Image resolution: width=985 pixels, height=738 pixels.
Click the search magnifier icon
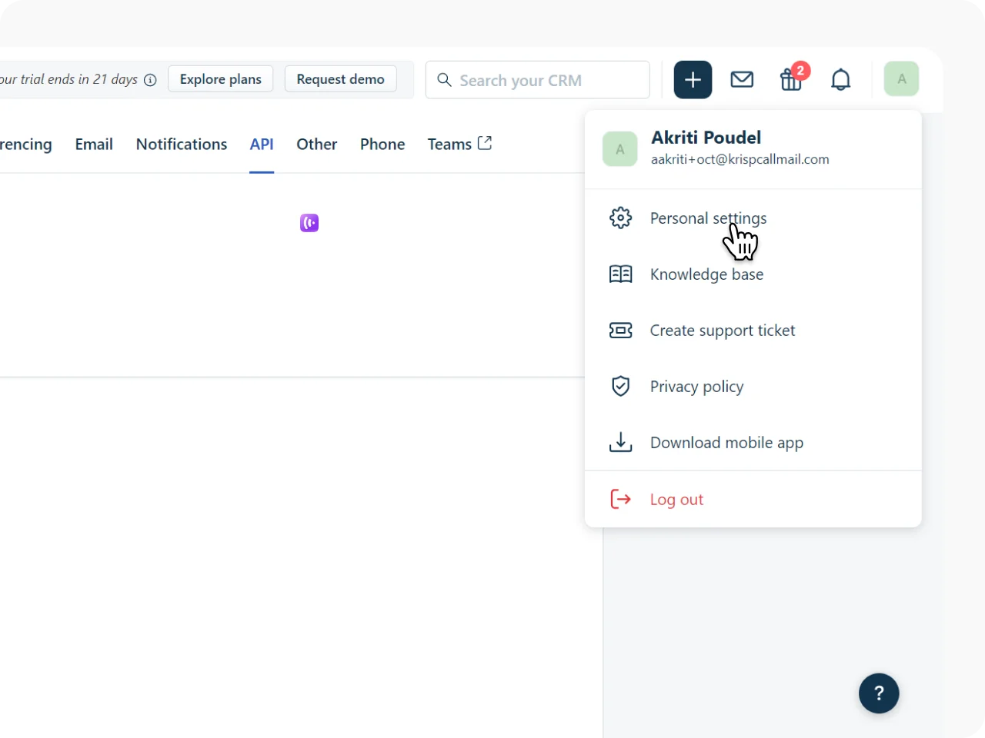[444, 80]
